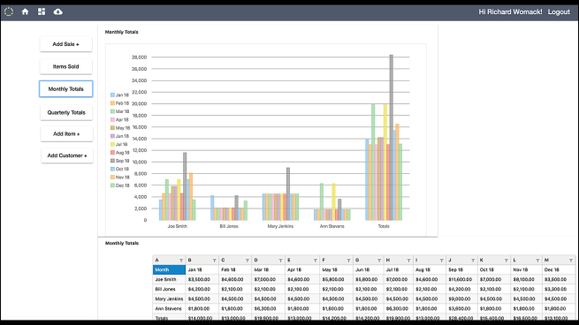Screen dimensions: 579x325
Task: Open the dashboard grid icon
Action: pos(42,11)
